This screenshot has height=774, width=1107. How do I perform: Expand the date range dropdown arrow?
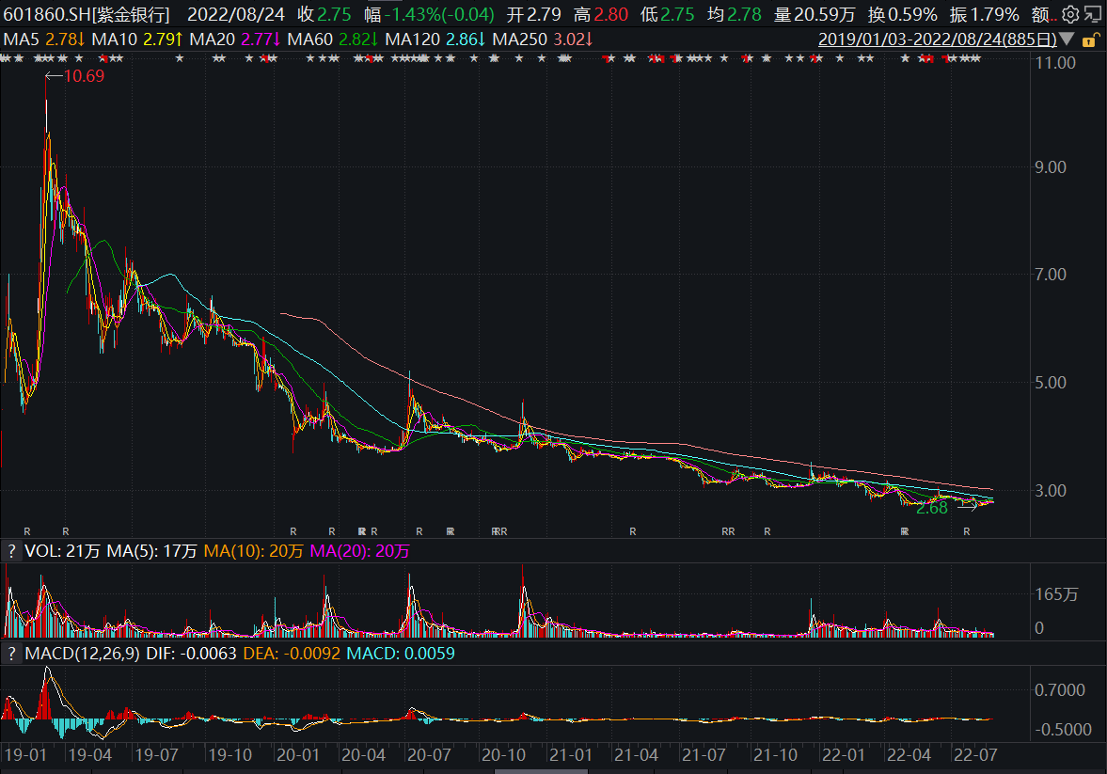[1067, 39]
